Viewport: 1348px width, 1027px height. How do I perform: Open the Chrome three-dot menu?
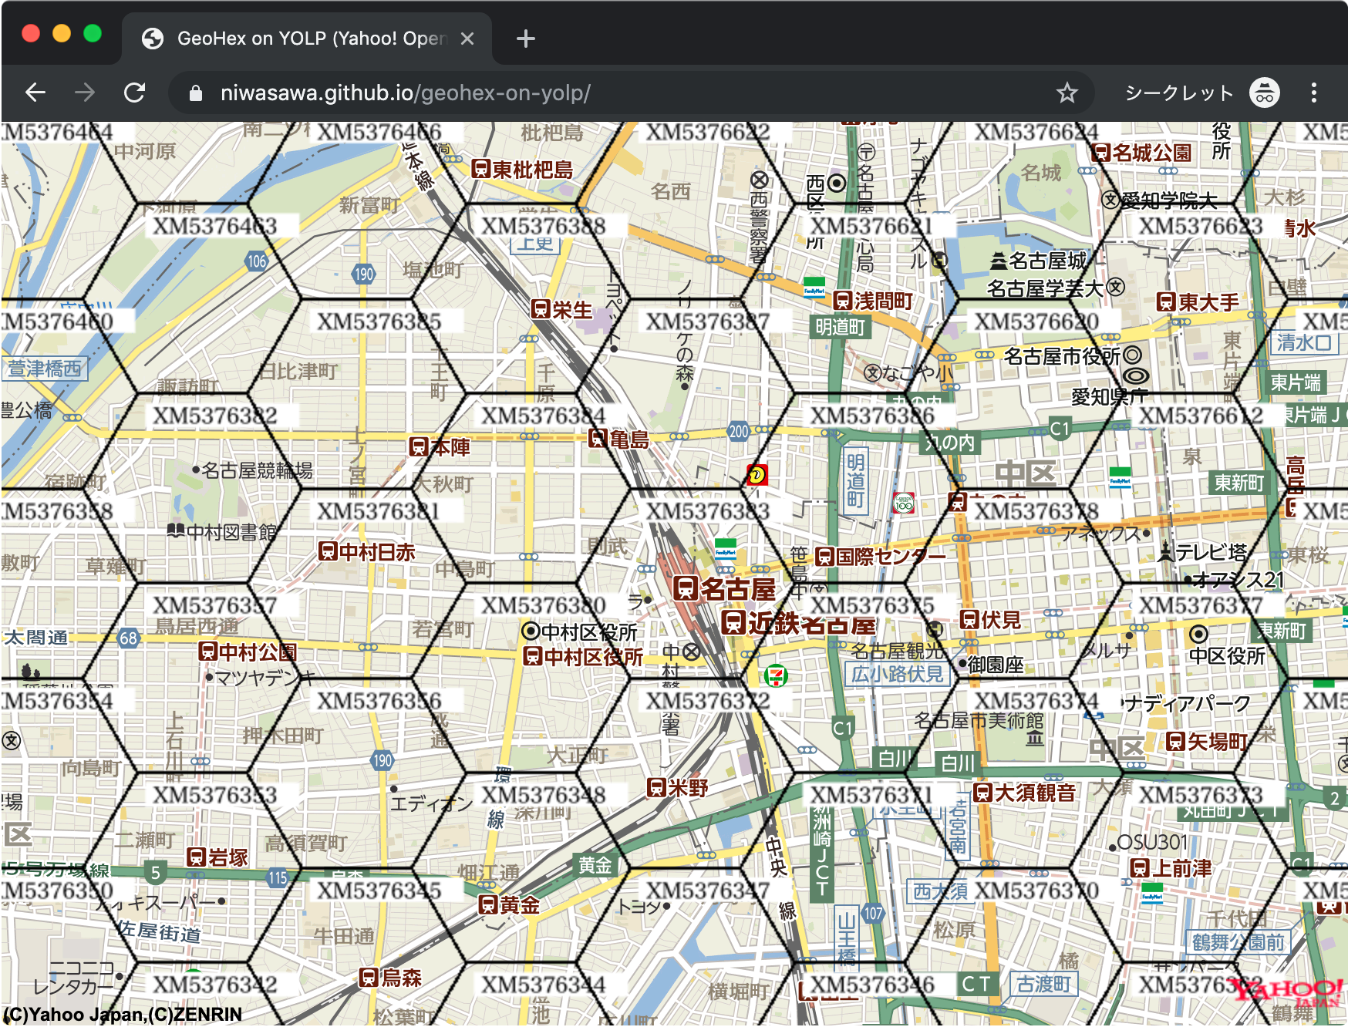pos(1314,93)
